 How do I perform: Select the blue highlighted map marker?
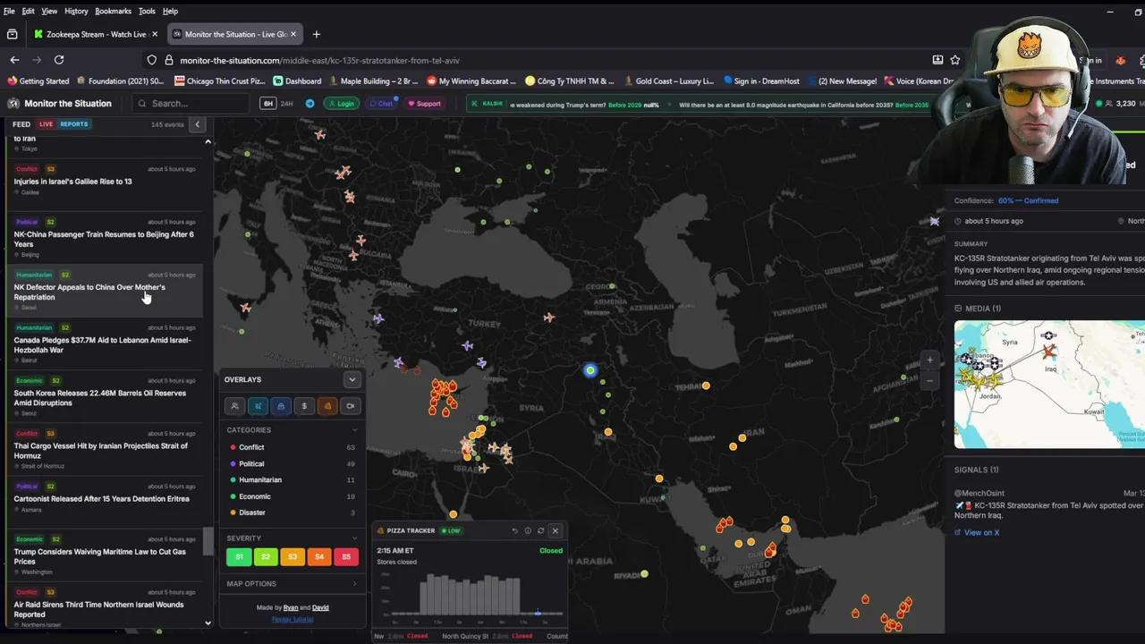(x=590, y=370)
